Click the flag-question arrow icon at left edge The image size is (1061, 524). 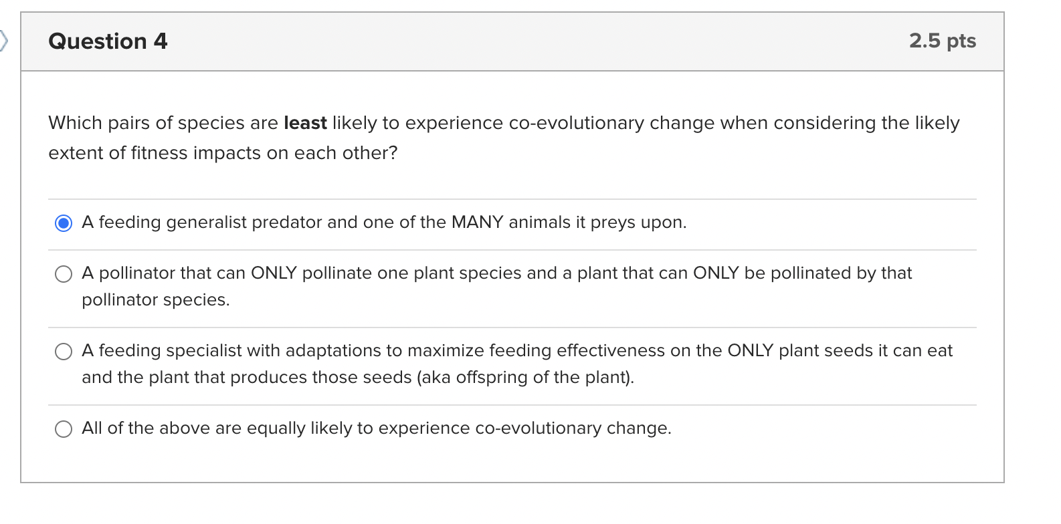click(x=4, y=41)
